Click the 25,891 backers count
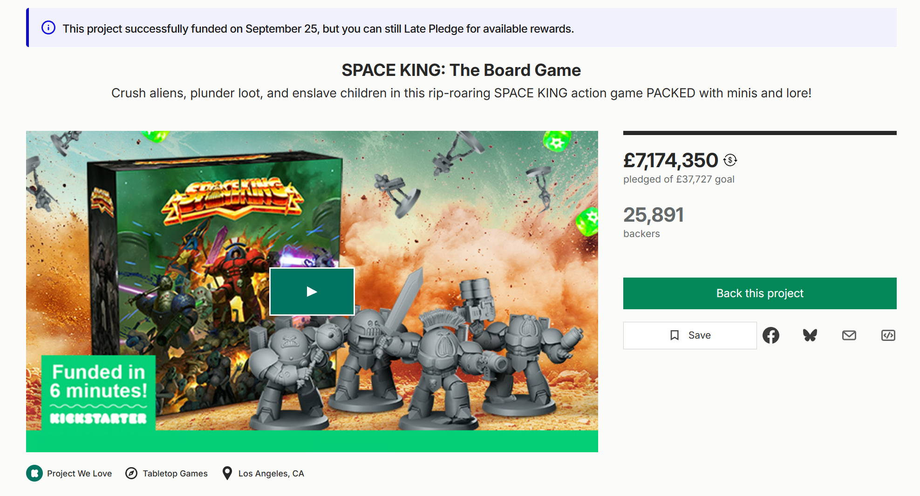Screen dimensions: 920x496 [x=654, y=222]
